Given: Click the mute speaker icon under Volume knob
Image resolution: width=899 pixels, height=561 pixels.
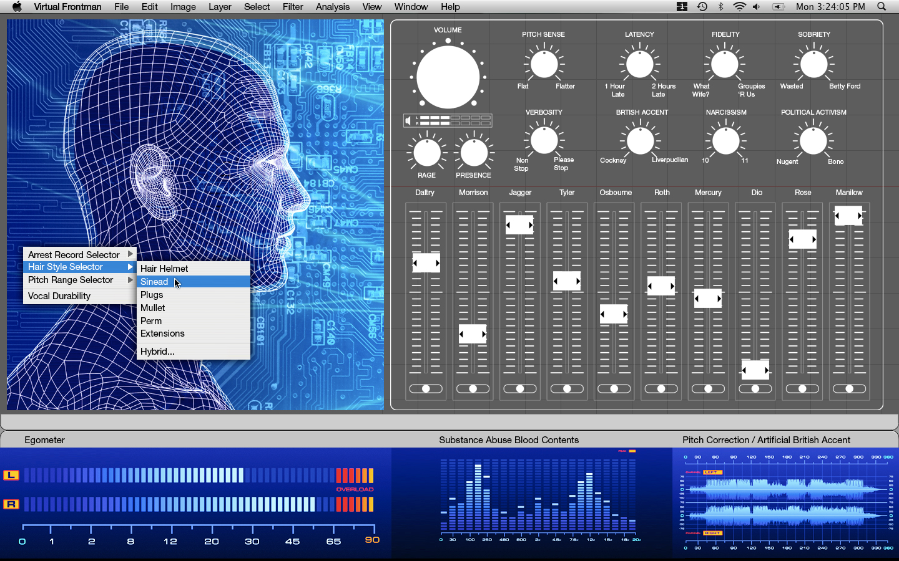Looking at the screenshot, I should (x=408, y=121).
